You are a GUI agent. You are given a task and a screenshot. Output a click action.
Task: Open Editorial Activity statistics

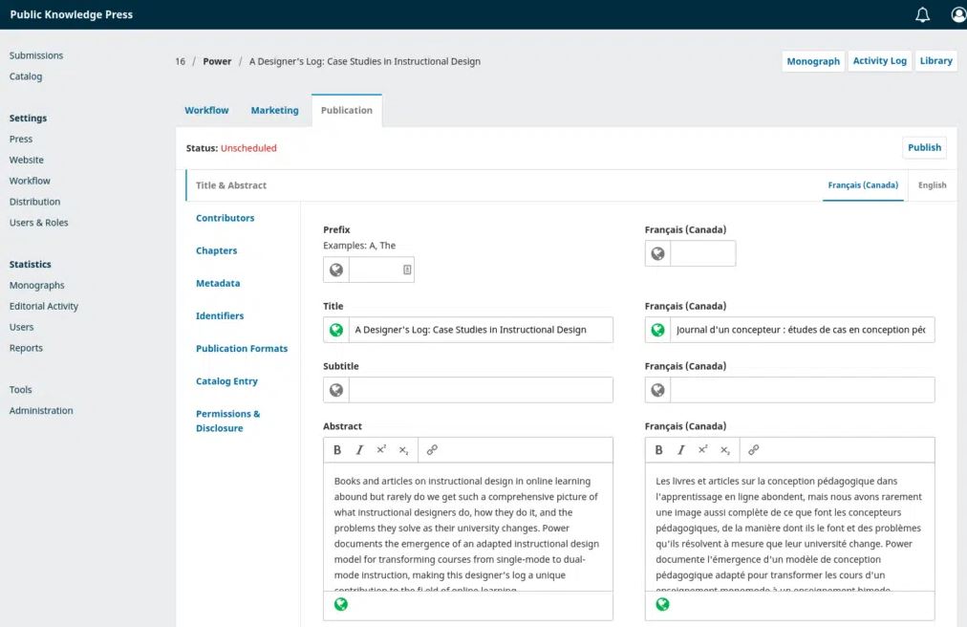tap(44, 306)
